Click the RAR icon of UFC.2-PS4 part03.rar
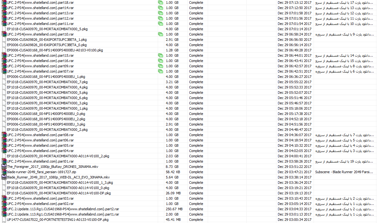Screen dimensions: 377x223 click(x=4, y=198)
